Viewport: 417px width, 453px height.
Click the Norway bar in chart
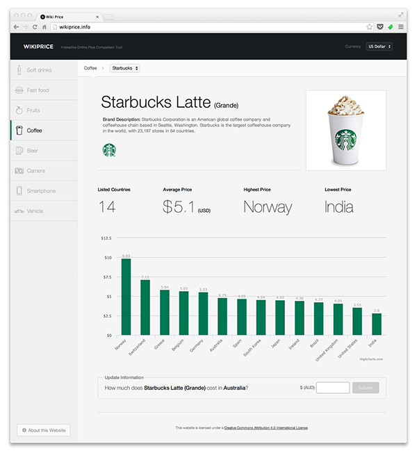coord(126,297)
